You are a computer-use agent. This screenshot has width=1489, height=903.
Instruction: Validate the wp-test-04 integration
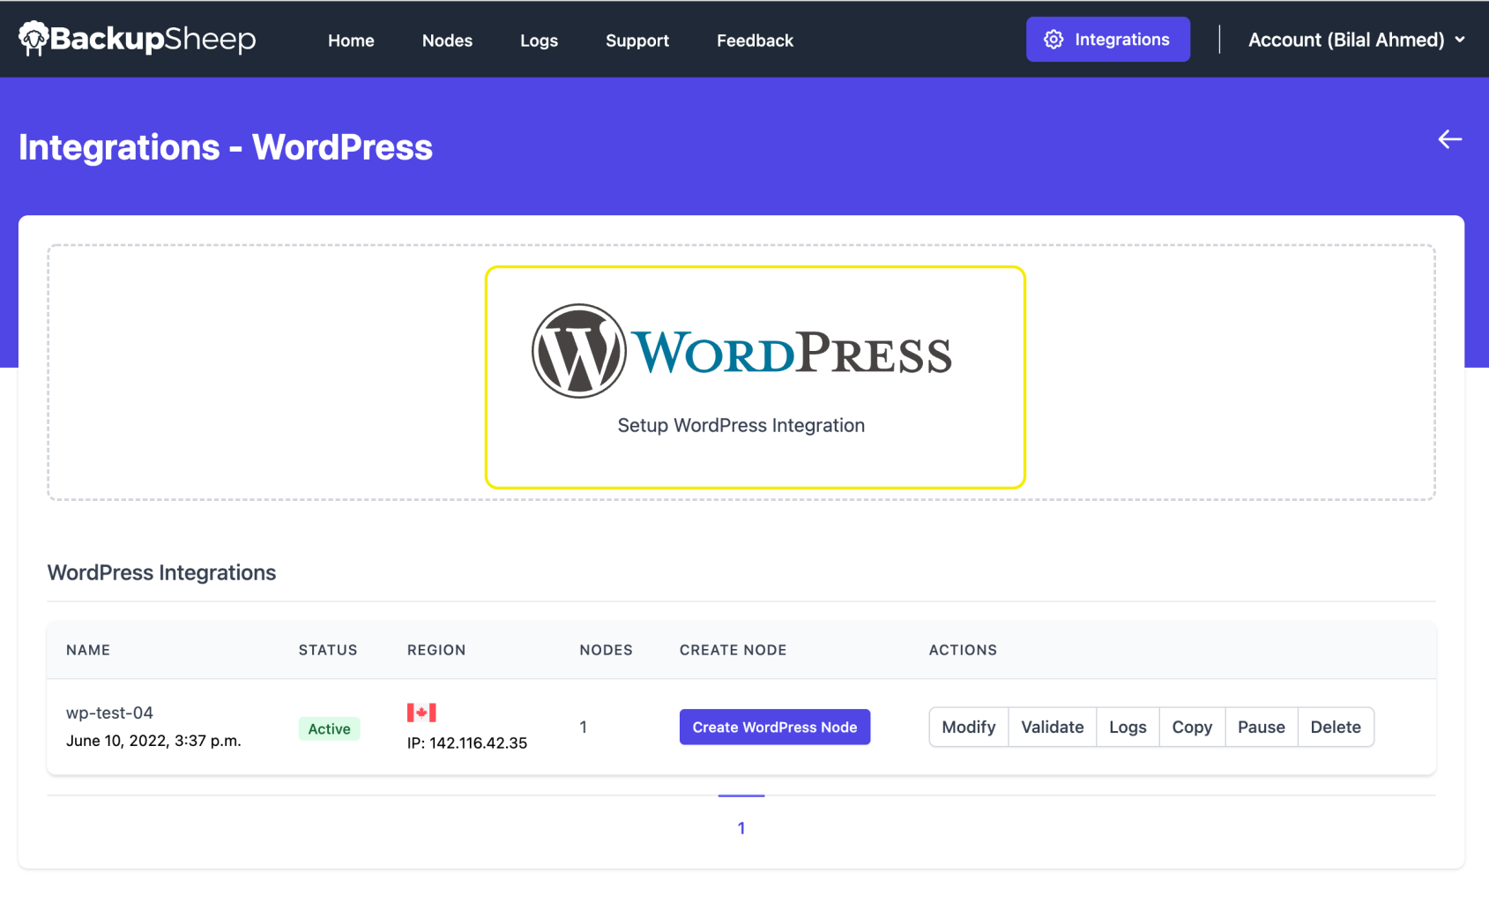pos(1052,727)
